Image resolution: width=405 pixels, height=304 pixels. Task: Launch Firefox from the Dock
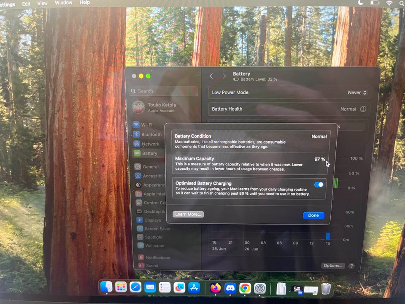tap(216, 288)
